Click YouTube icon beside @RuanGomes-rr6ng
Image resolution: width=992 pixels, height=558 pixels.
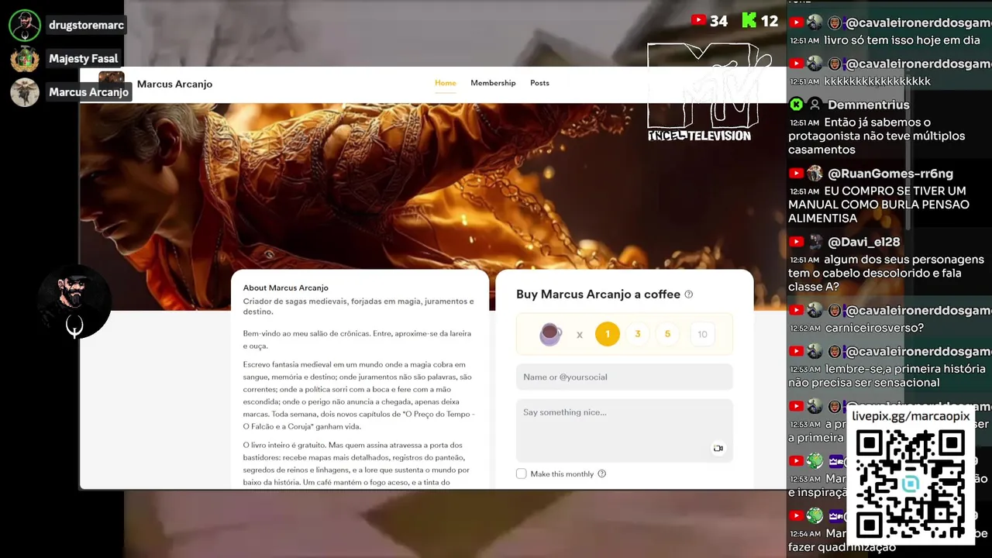[x=796, y=174]
